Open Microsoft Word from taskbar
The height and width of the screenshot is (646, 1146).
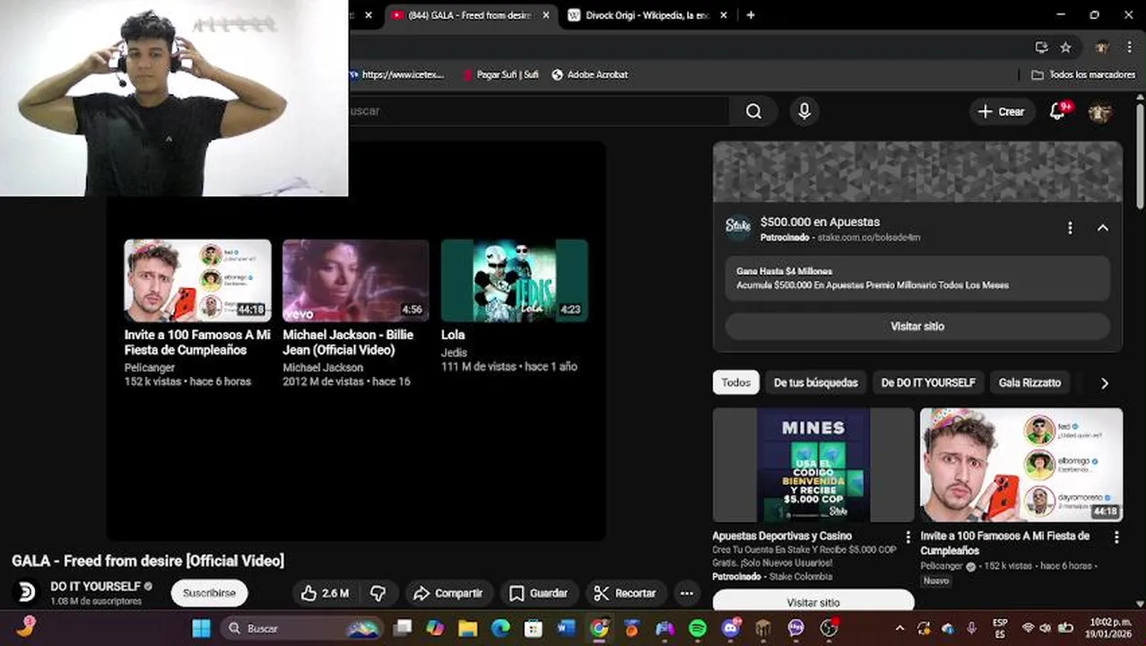tap(566, 628)
